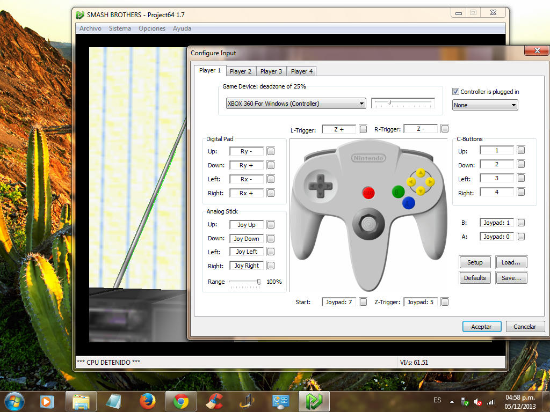Expand the None controller pak dropdown
This screenshot has width=550, height=412.
click(484, 105)
